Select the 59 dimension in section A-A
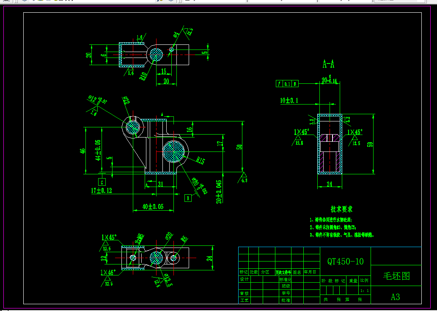This screenshot has width=437, height=311. click(x=371, y=144)
